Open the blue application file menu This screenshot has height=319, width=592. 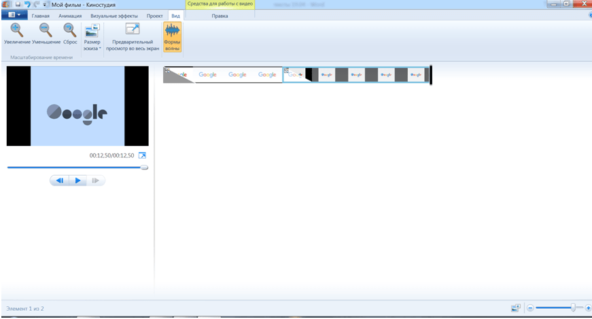click(14, 15)
